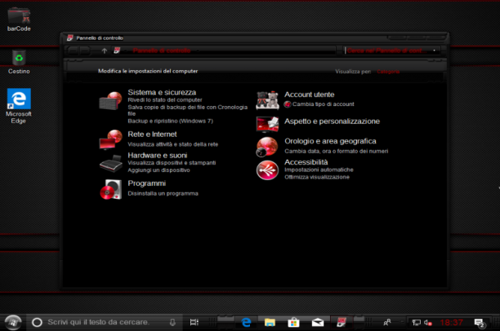Click the Control Panel icon in the address bar
This screenshot has height=331, width=500.
click(117, 51)
